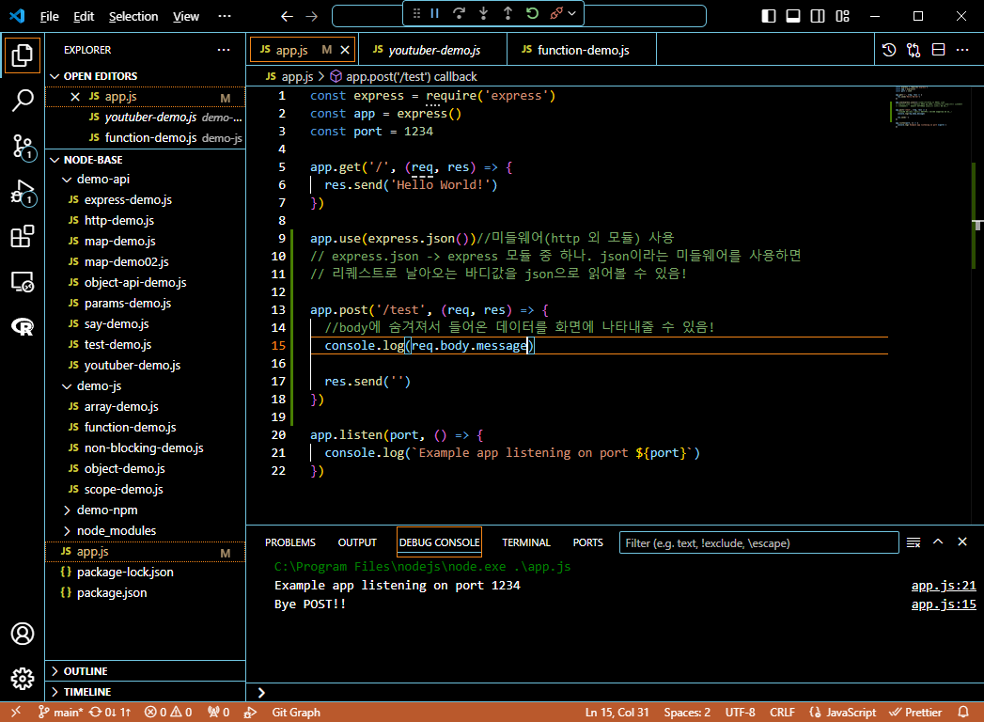Customize editor layout
The image size is (984, 722).
843,16
